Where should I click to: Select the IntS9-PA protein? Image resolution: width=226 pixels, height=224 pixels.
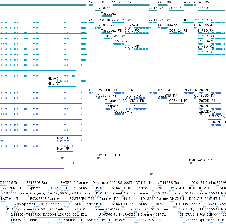189,93
